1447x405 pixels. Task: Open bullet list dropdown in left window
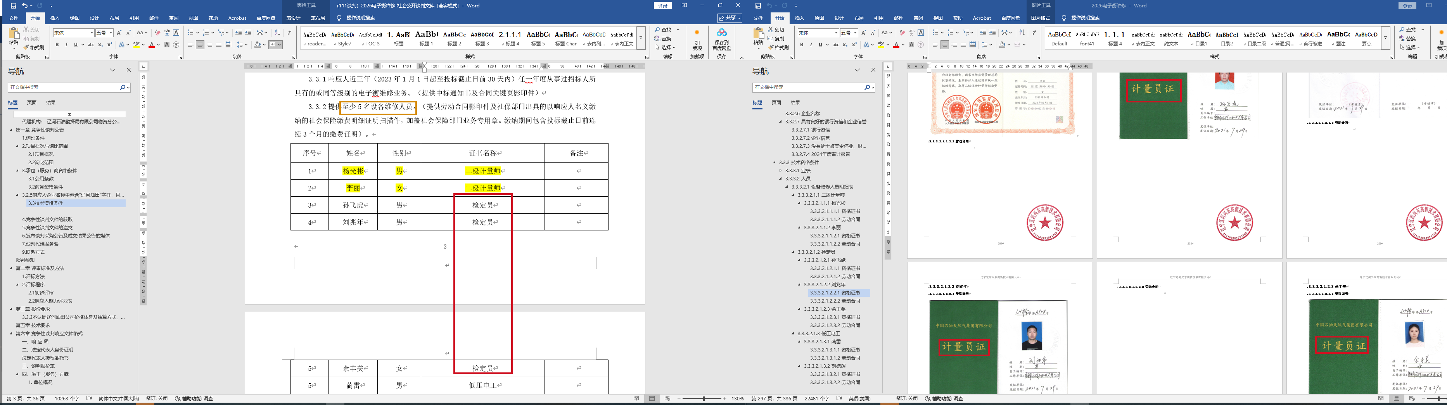[x=197, y=33]
